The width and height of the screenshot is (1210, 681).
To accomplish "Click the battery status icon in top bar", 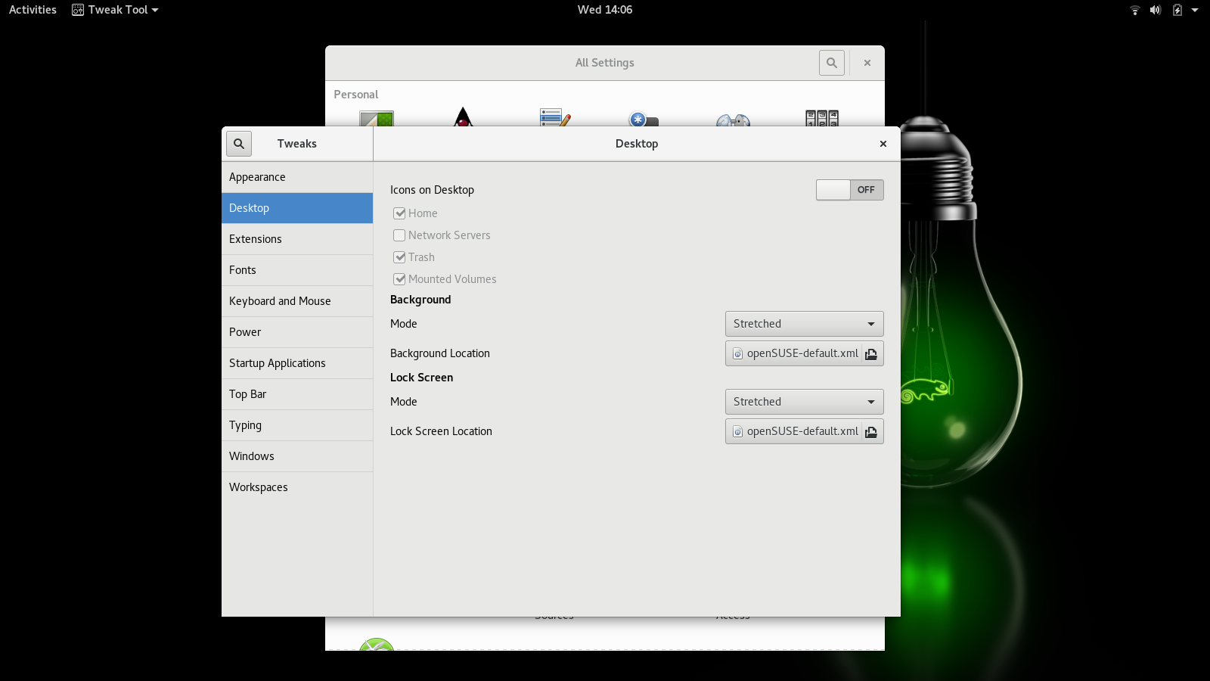I will tap(1177, 10).
